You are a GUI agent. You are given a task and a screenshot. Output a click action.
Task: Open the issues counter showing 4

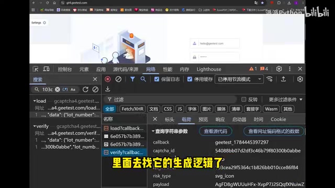(264, 69)
